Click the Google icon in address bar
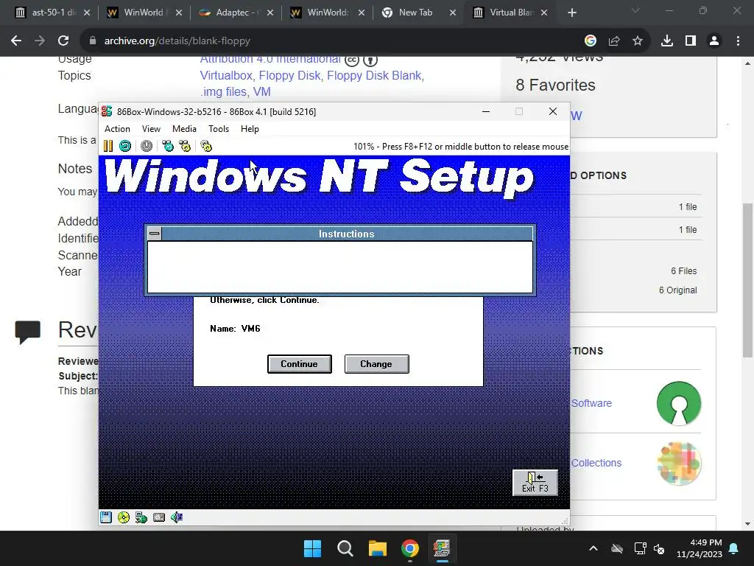The image size is (754, 566). [591, 41]
